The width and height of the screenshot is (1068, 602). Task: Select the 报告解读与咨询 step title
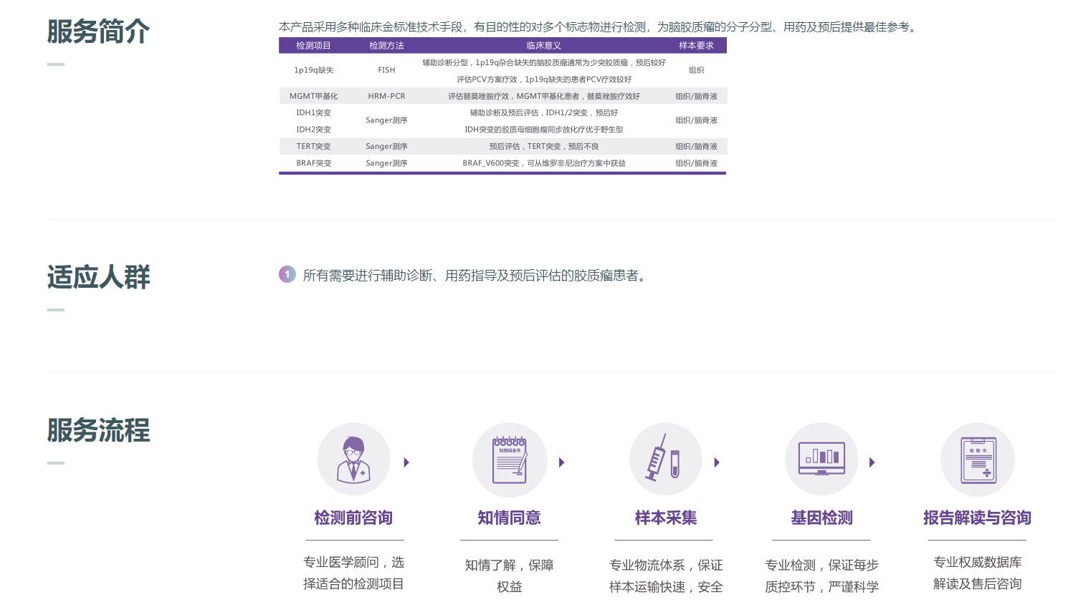tap(977, 518)
